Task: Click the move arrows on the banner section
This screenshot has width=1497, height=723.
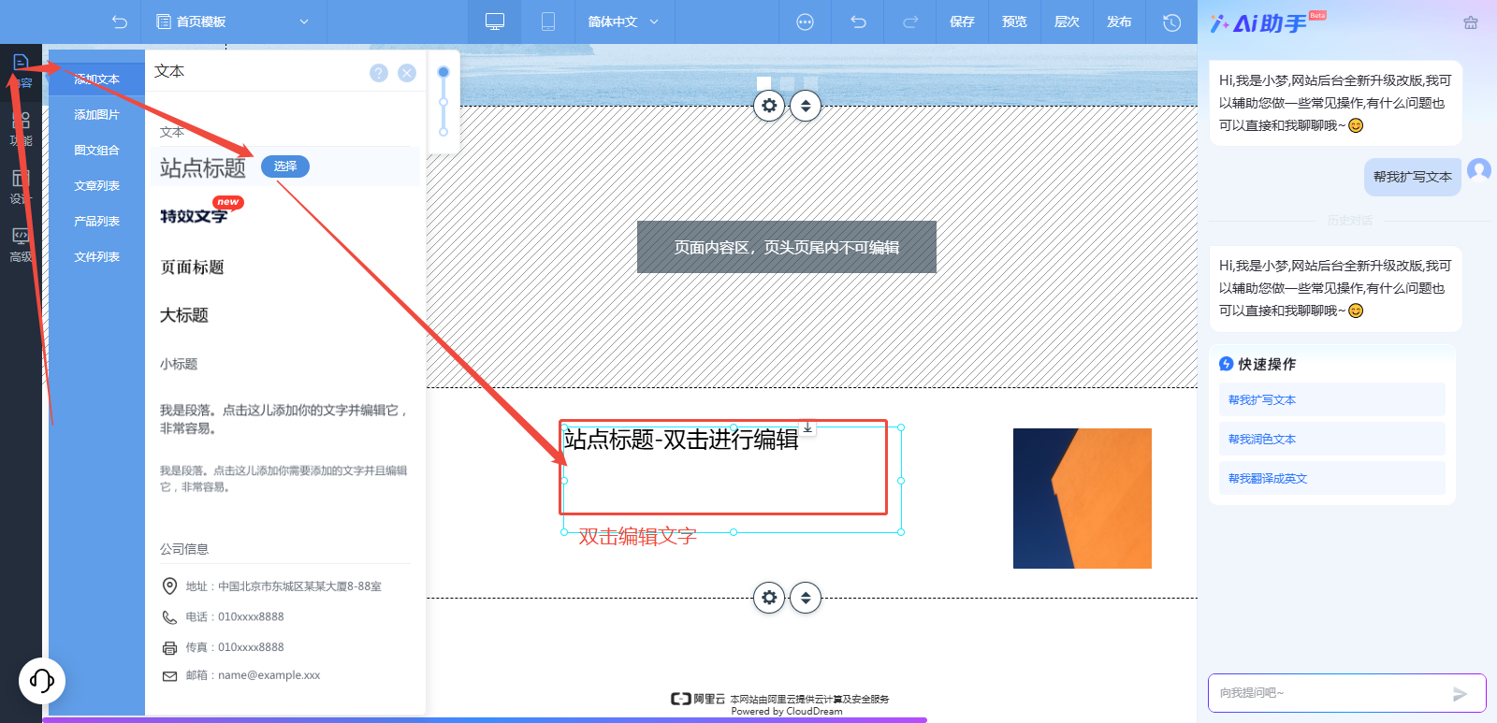Action: point(806,106)
